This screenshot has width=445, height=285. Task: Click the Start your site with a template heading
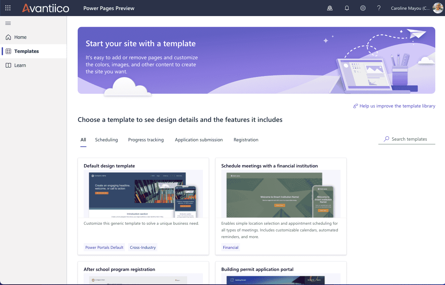point(141,44)
